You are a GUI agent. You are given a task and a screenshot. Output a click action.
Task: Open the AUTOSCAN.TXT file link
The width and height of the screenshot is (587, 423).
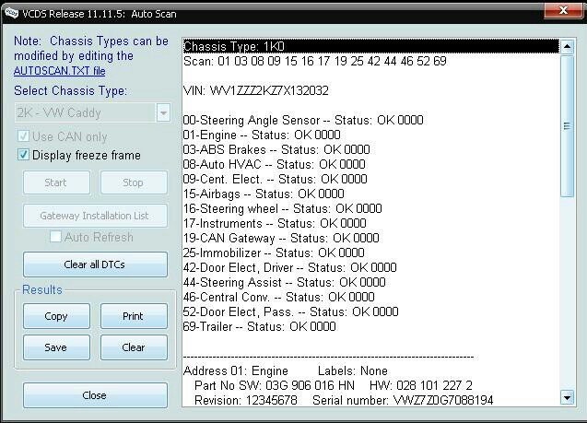[60, 71]
